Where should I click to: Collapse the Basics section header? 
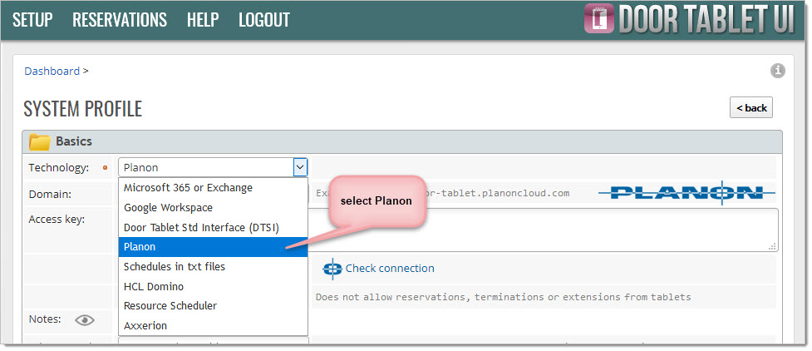[x=402, y=141]
